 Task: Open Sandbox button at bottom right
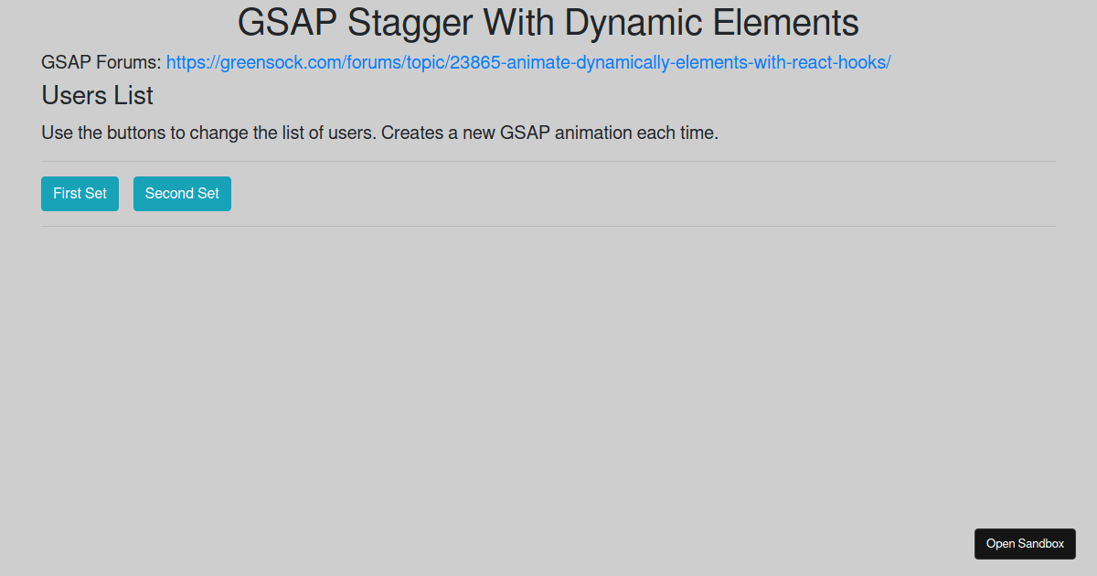1025,544
